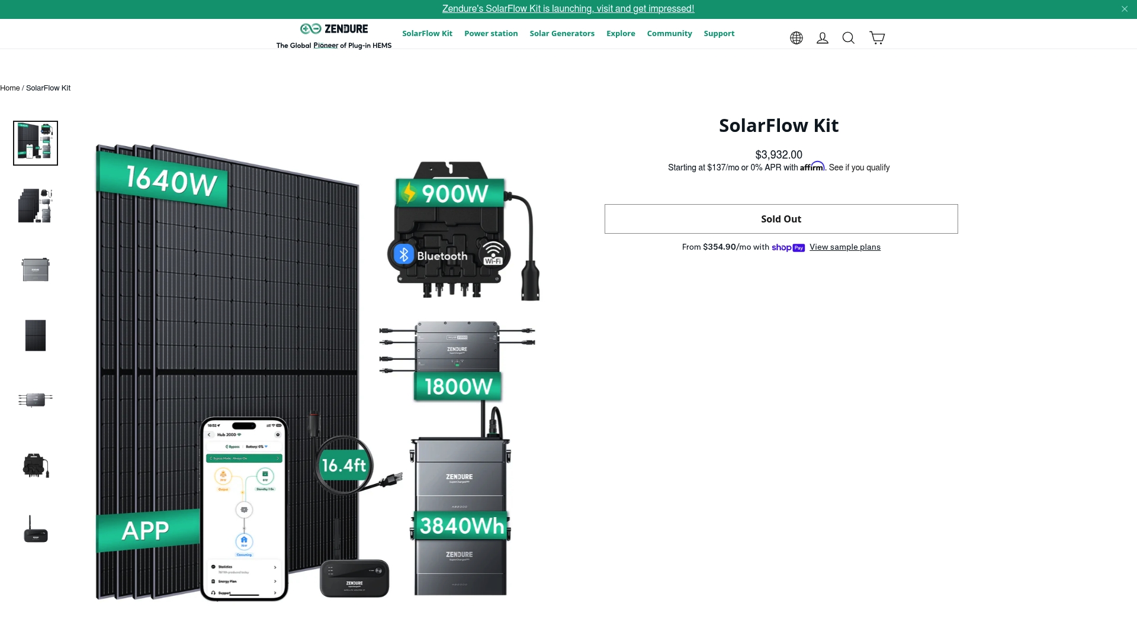Dismiss the announcement banner with X
Image resolution: width=1137 pixels, height=639 pixels.
point(1125,9)
